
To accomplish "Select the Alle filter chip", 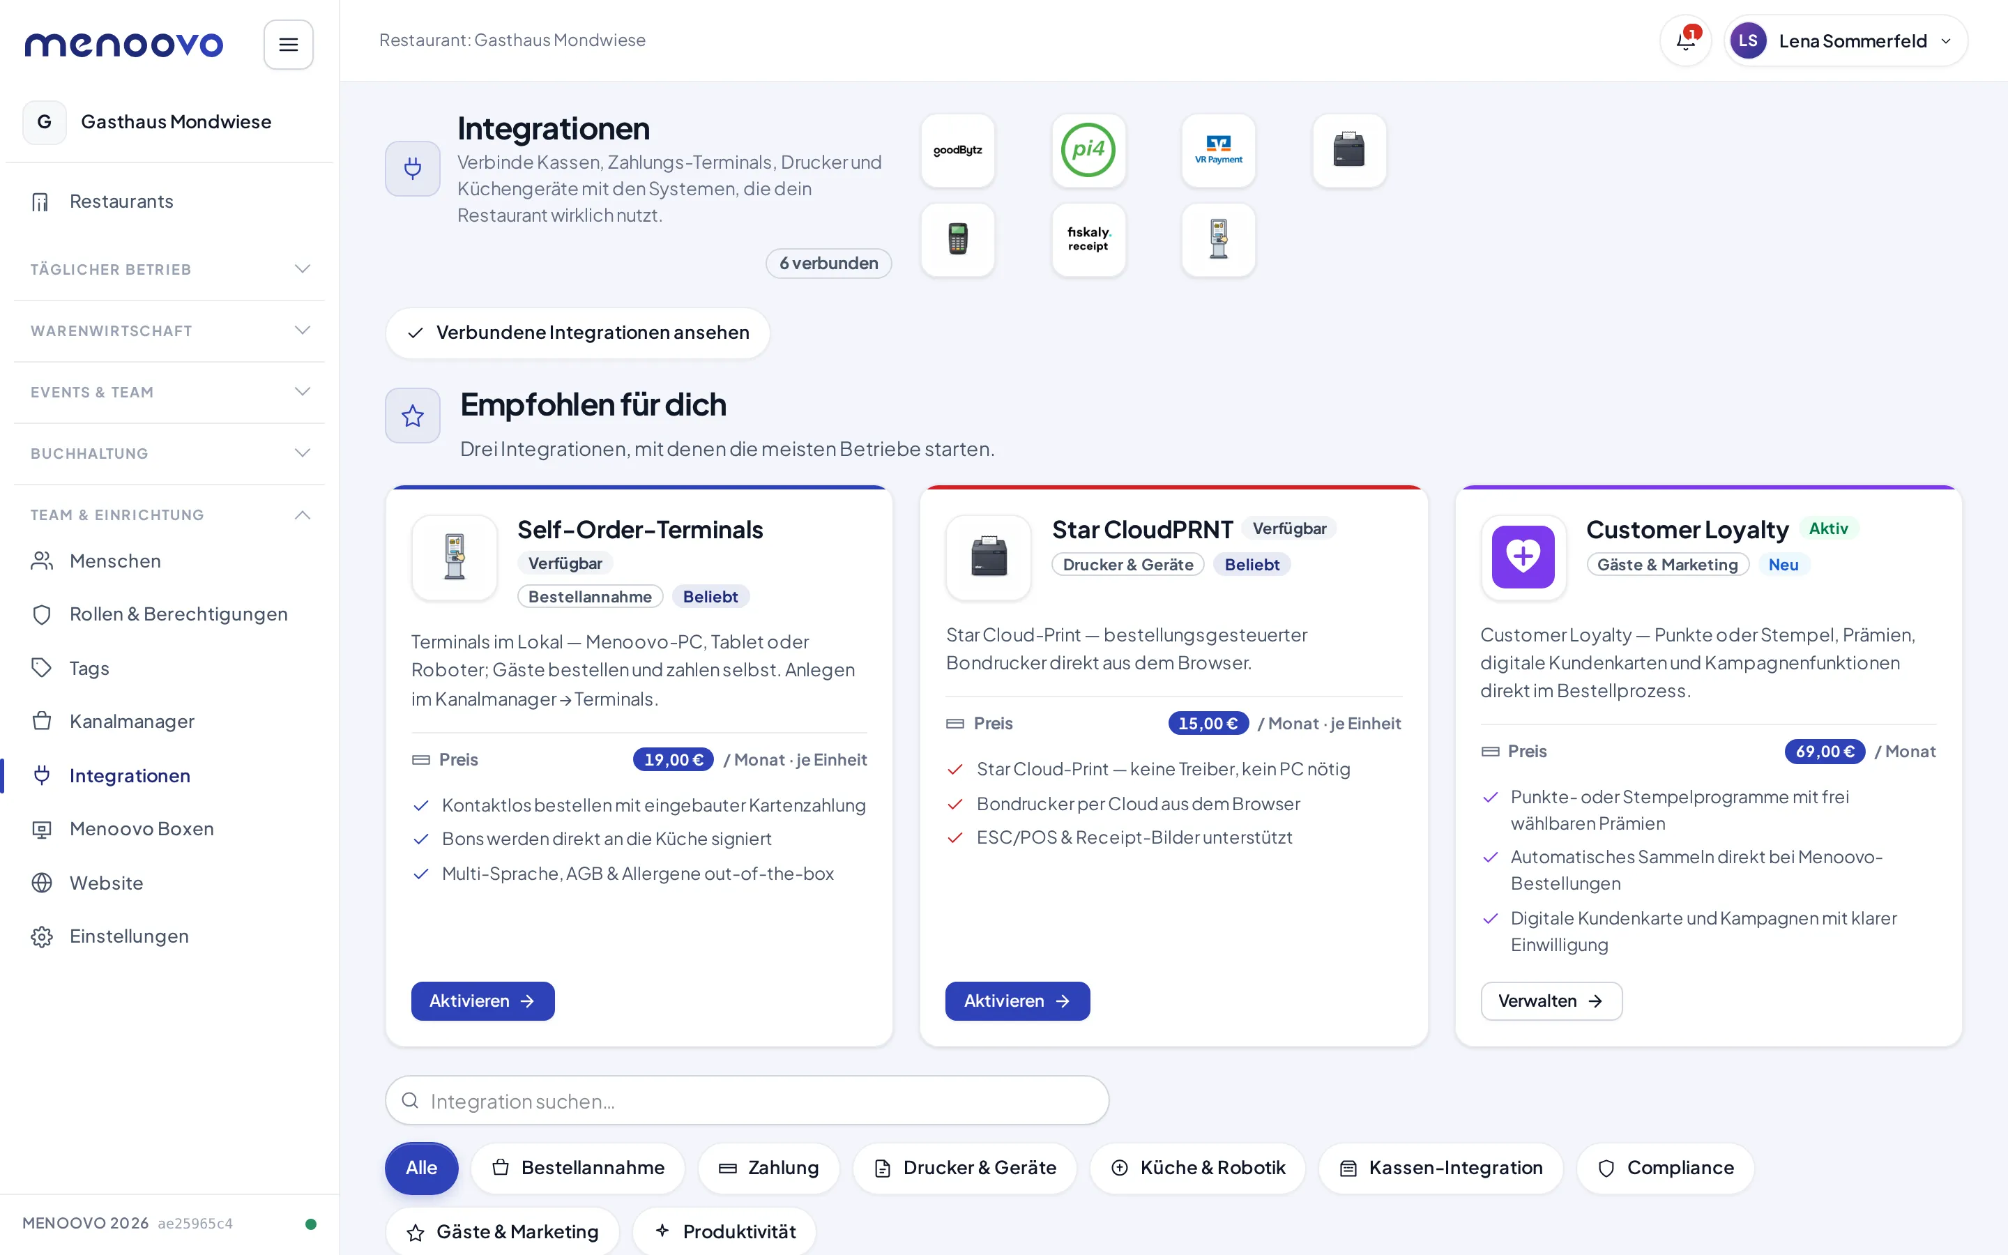I will point(422,1168).
